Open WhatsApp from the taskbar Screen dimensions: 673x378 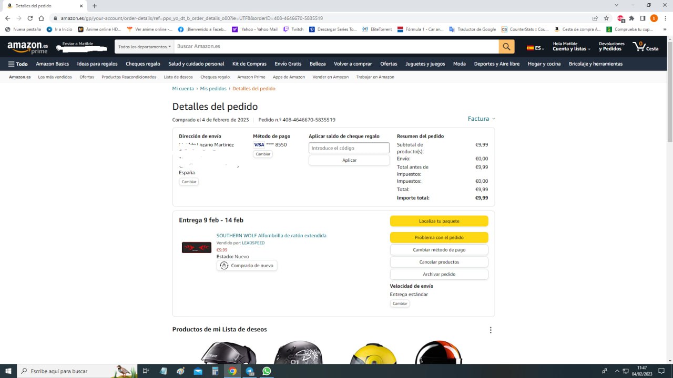pos(267,371)
